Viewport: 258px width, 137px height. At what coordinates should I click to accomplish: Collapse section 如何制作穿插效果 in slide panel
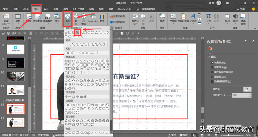[x=3, y=100]
